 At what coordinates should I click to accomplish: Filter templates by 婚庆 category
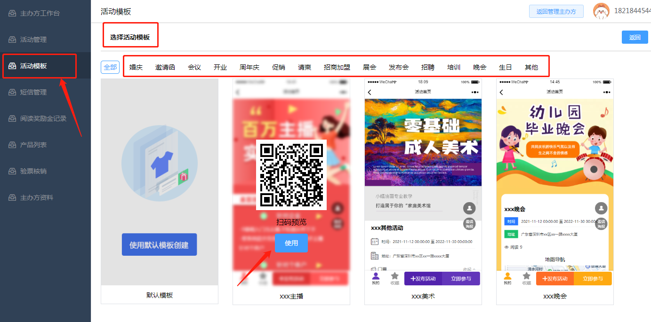click(x=136, y=67)
